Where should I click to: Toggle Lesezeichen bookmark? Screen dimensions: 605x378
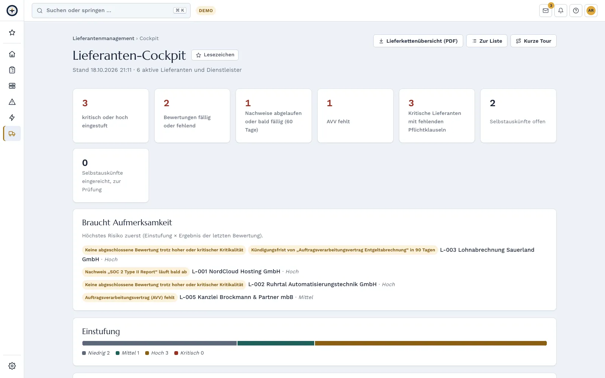215,55
